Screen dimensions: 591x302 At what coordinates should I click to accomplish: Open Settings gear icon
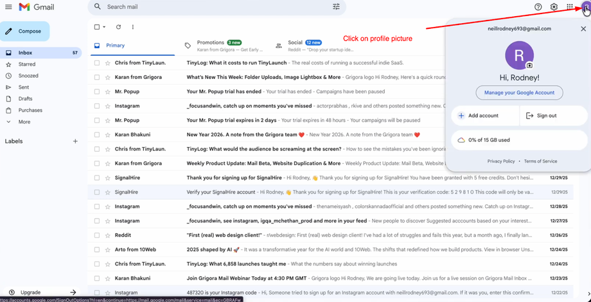[554, 7]
